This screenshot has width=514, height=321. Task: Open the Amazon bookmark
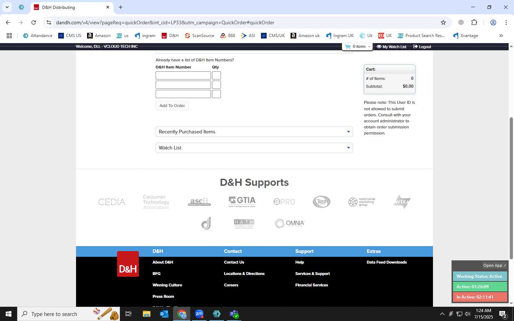click(x=99, y=36)
